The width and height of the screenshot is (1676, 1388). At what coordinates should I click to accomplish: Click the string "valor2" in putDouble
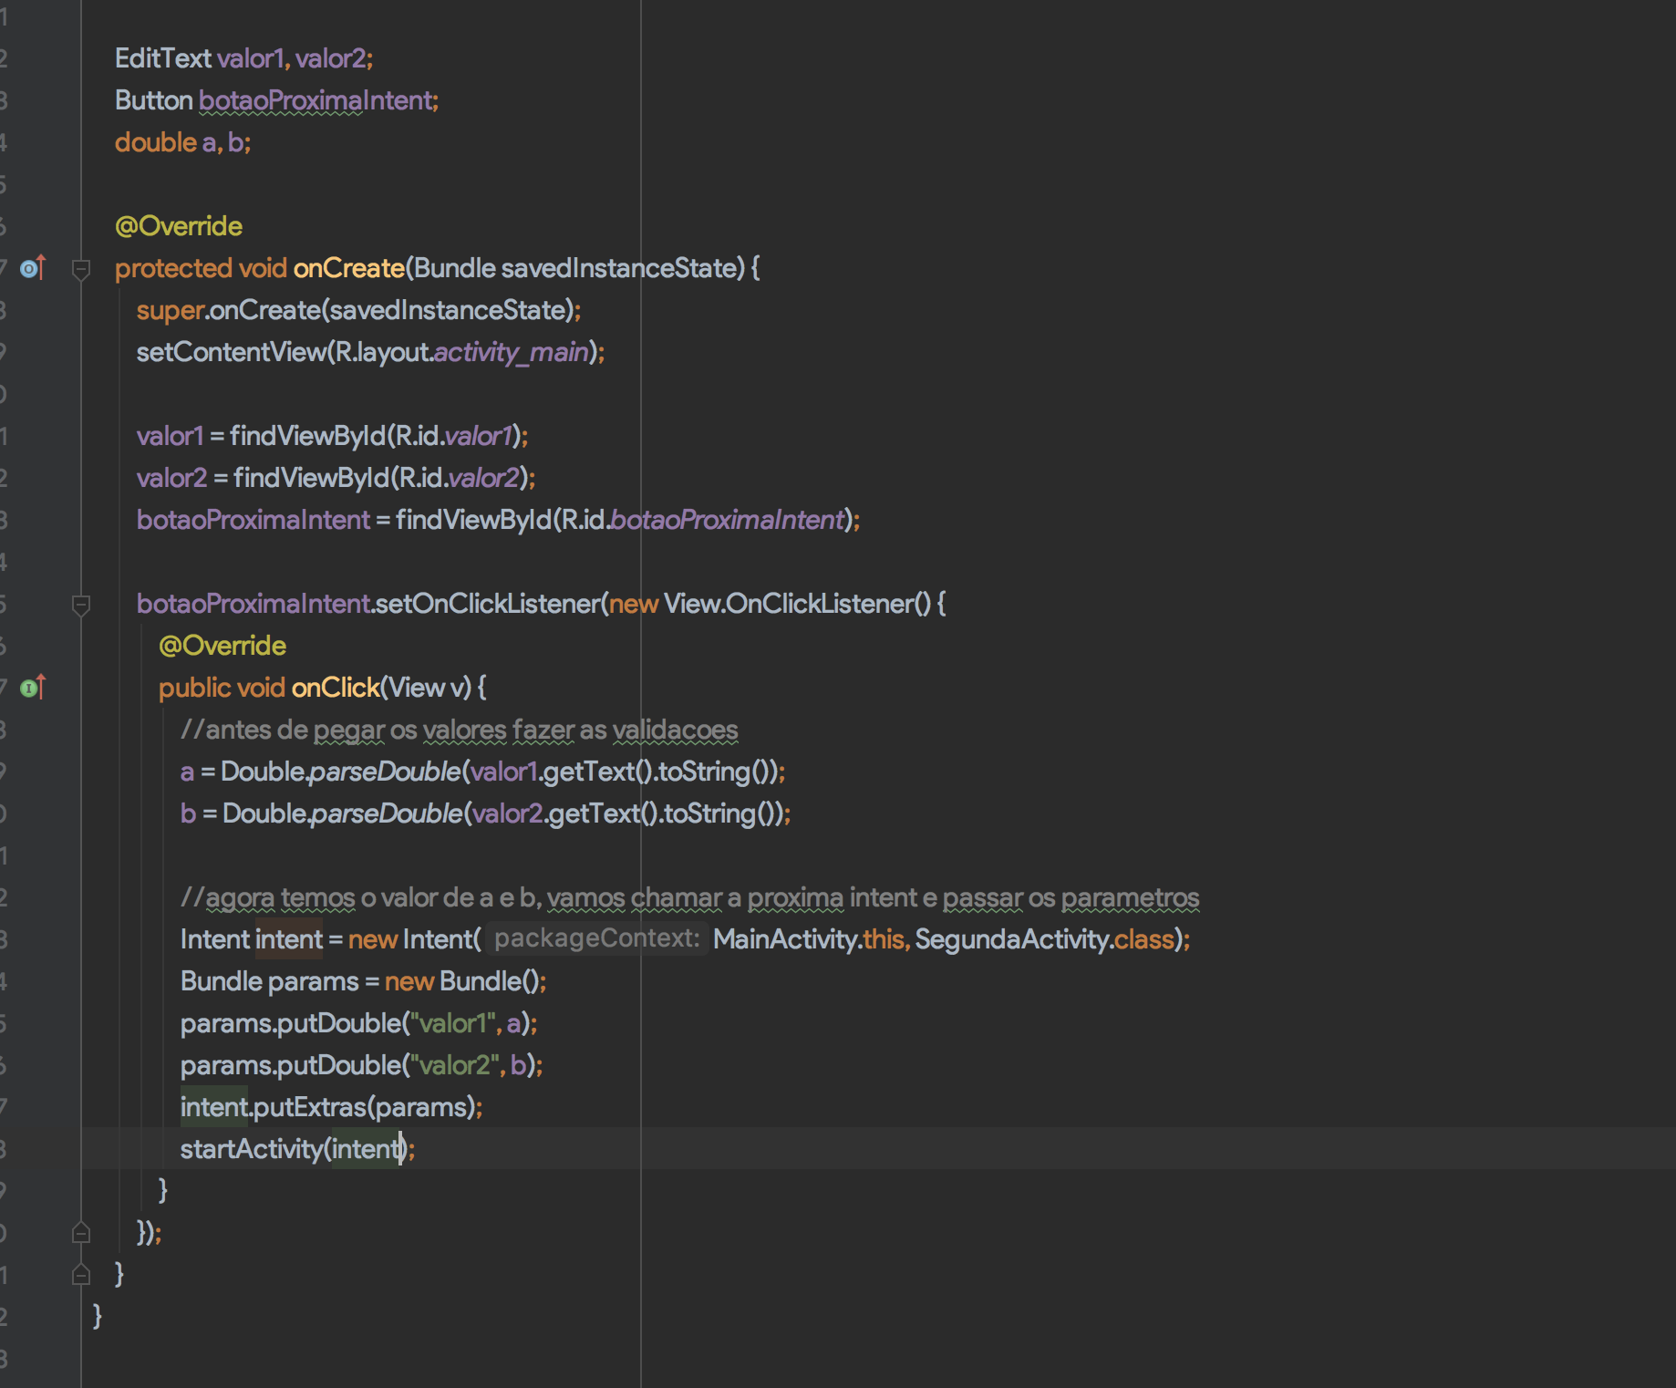454,1065
